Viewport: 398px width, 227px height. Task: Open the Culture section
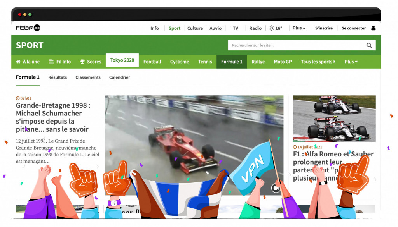(x=195, y=28)
